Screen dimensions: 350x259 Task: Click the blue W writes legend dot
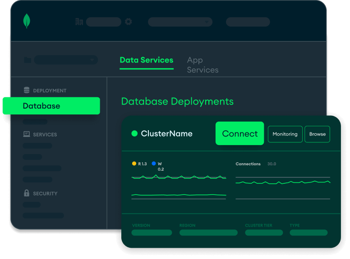(154, 164)
